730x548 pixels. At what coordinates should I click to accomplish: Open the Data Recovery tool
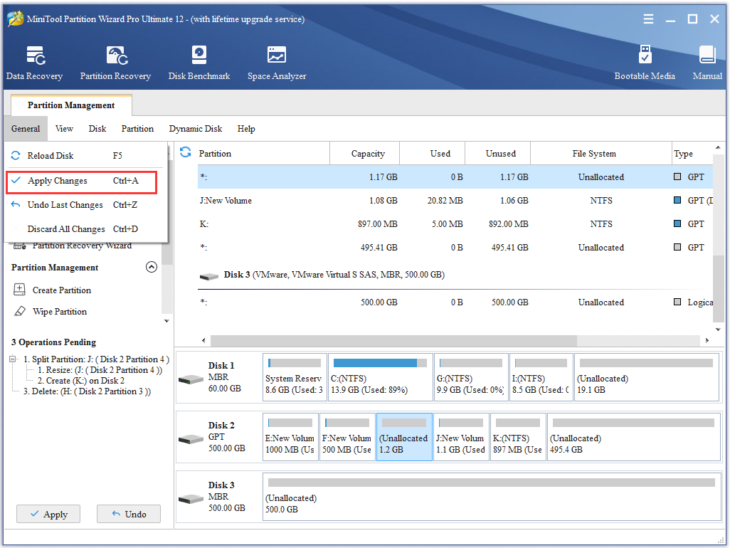tap(34, 63)
